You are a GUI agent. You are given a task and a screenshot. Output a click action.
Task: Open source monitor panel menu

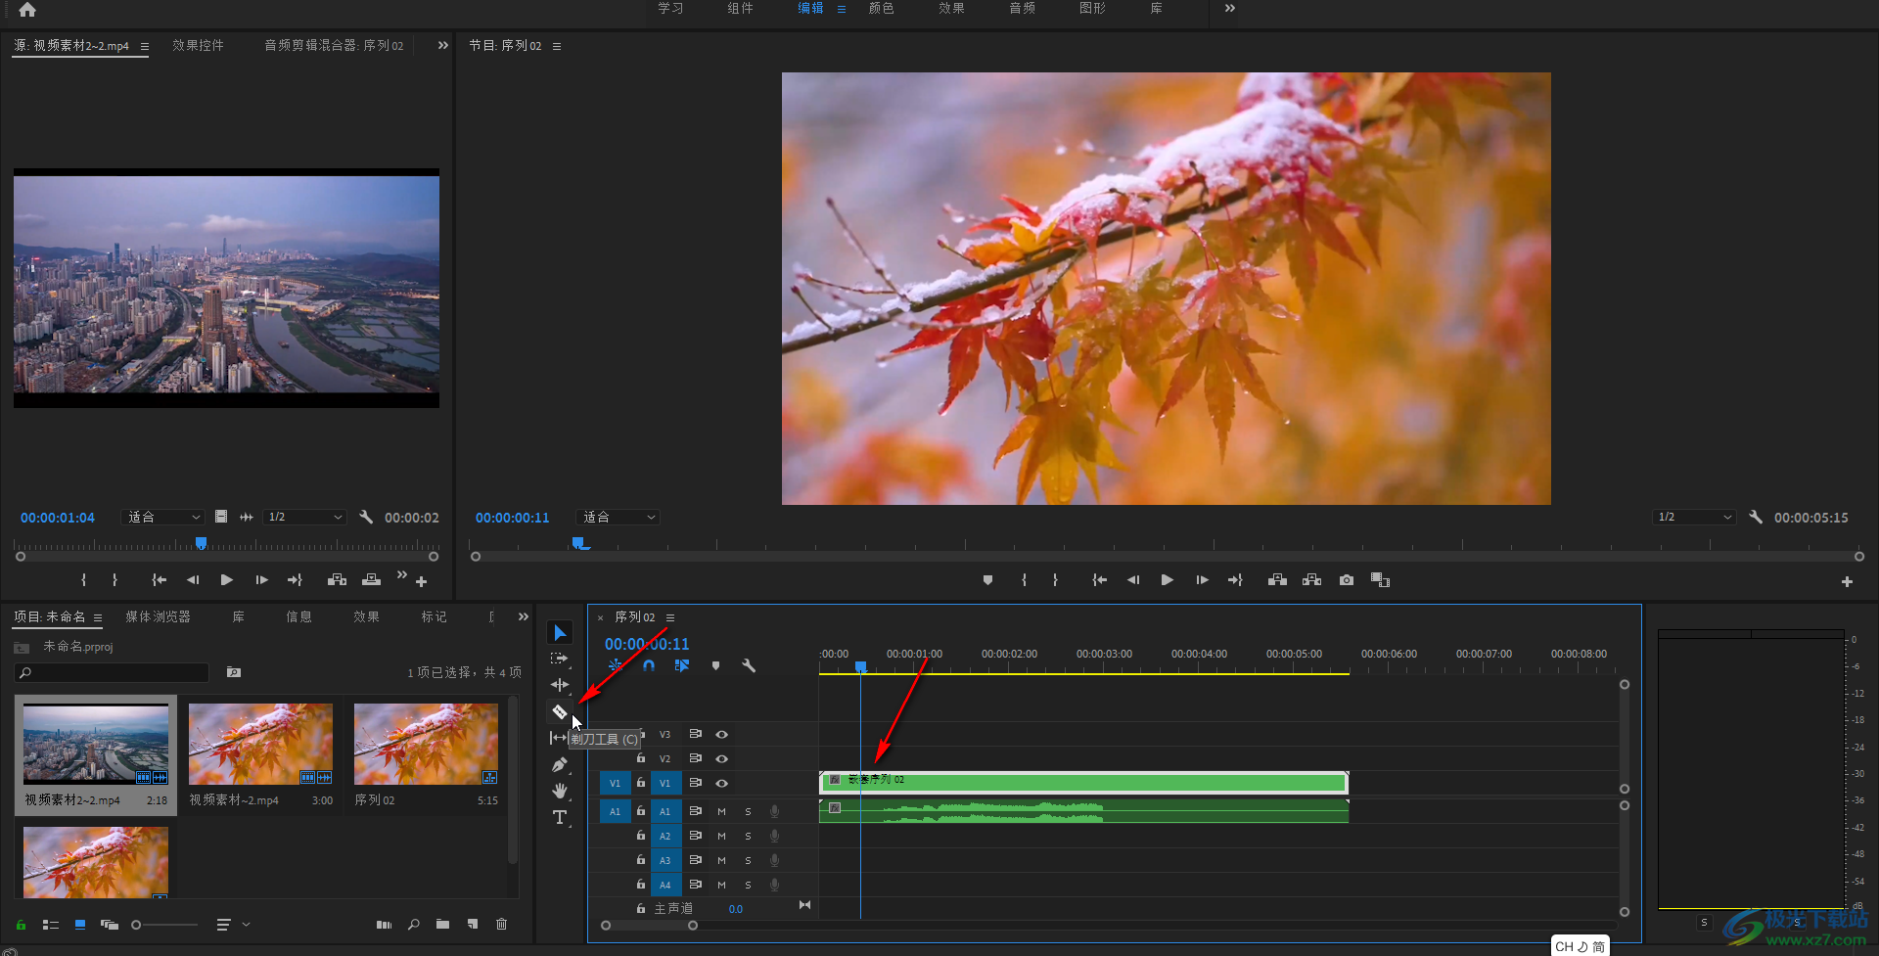click(145, 46)
